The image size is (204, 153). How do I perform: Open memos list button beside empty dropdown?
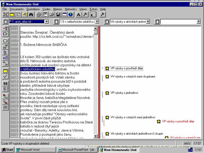point(157,22)
